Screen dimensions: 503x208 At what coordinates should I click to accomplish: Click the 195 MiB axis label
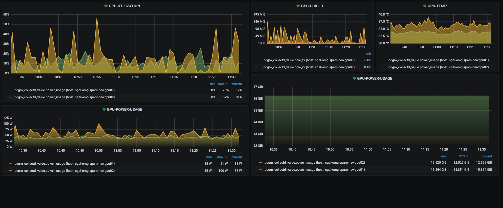pyautogui.click(x=259, y=14)
